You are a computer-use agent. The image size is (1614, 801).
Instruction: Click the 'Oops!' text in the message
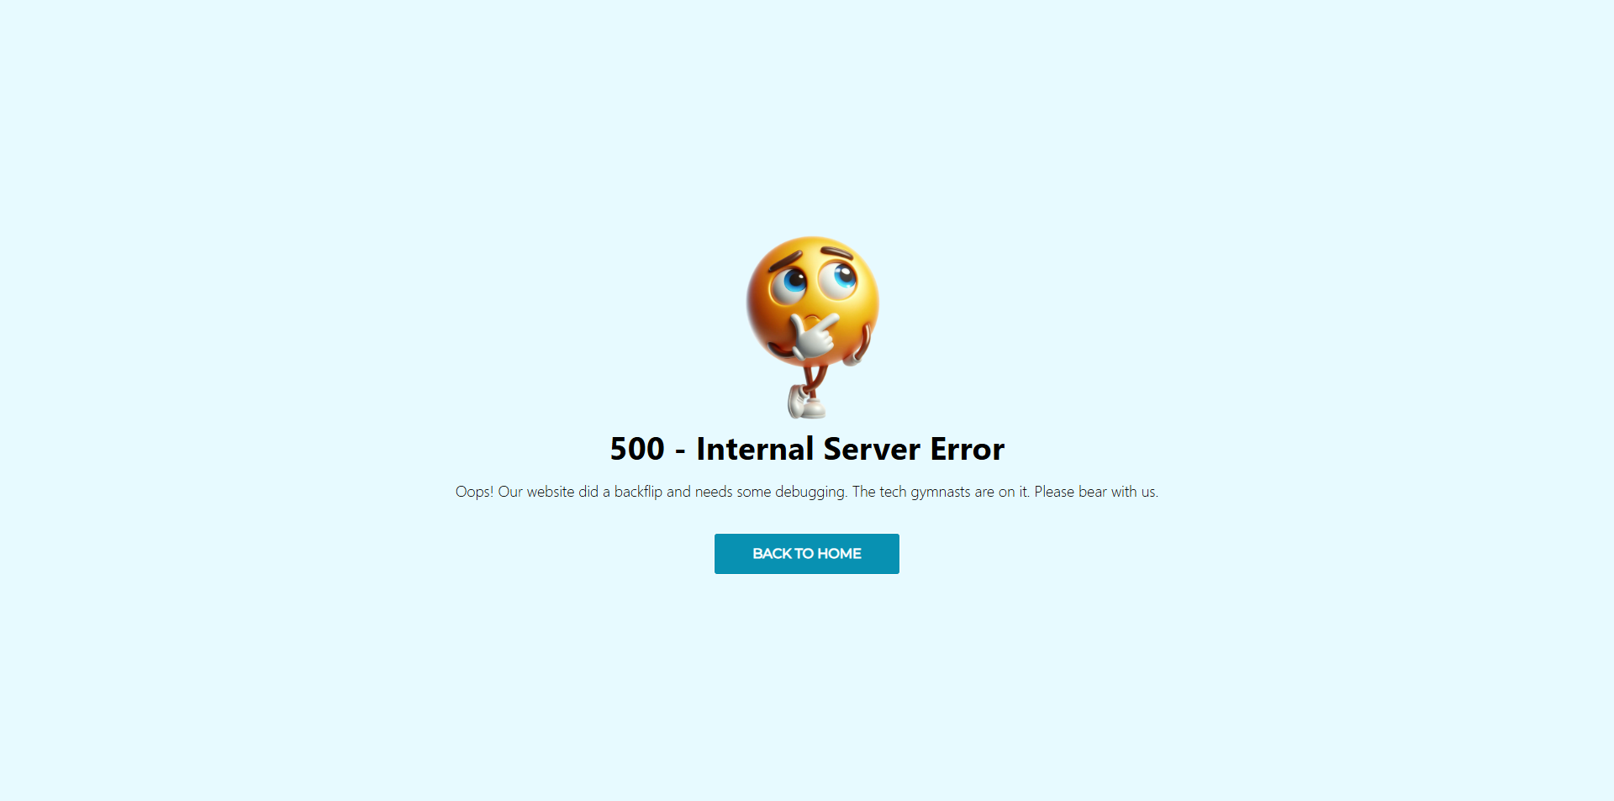click(474, 492)
